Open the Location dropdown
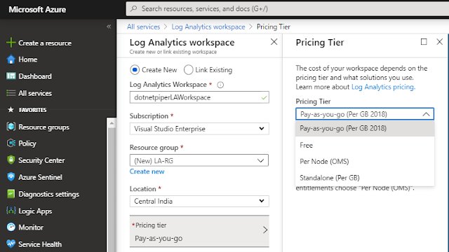This screenshot has height=252, width=449. click(199, 201)
